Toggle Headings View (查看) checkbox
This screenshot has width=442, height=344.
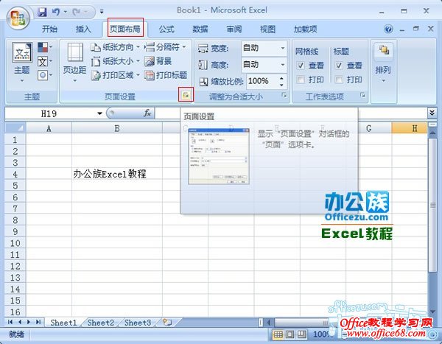[339, 66]
